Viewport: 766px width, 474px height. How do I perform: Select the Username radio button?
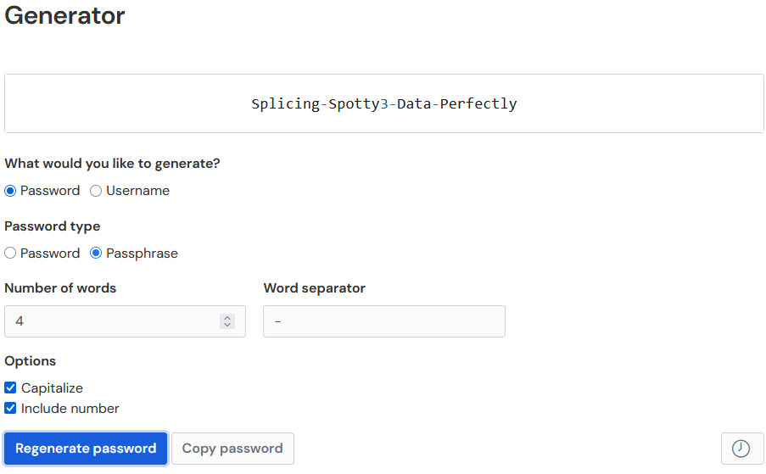[x=96, y=191]
